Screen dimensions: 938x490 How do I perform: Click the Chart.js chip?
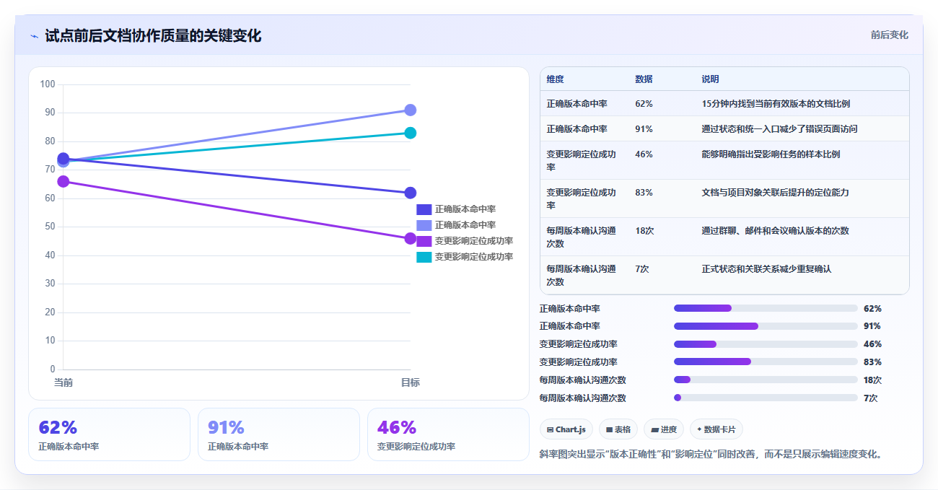566,429
